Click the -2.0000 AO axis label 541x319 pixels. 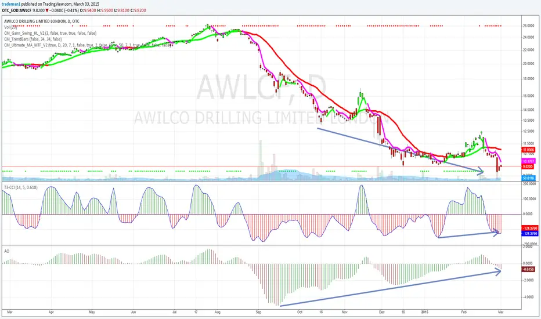click(x=529, y=280)
